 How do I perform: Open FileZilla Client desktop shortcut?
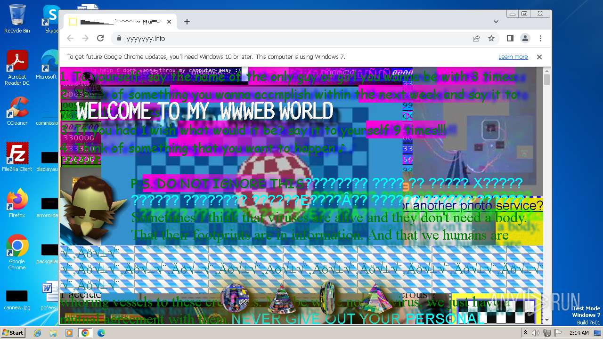pos(17,157)
